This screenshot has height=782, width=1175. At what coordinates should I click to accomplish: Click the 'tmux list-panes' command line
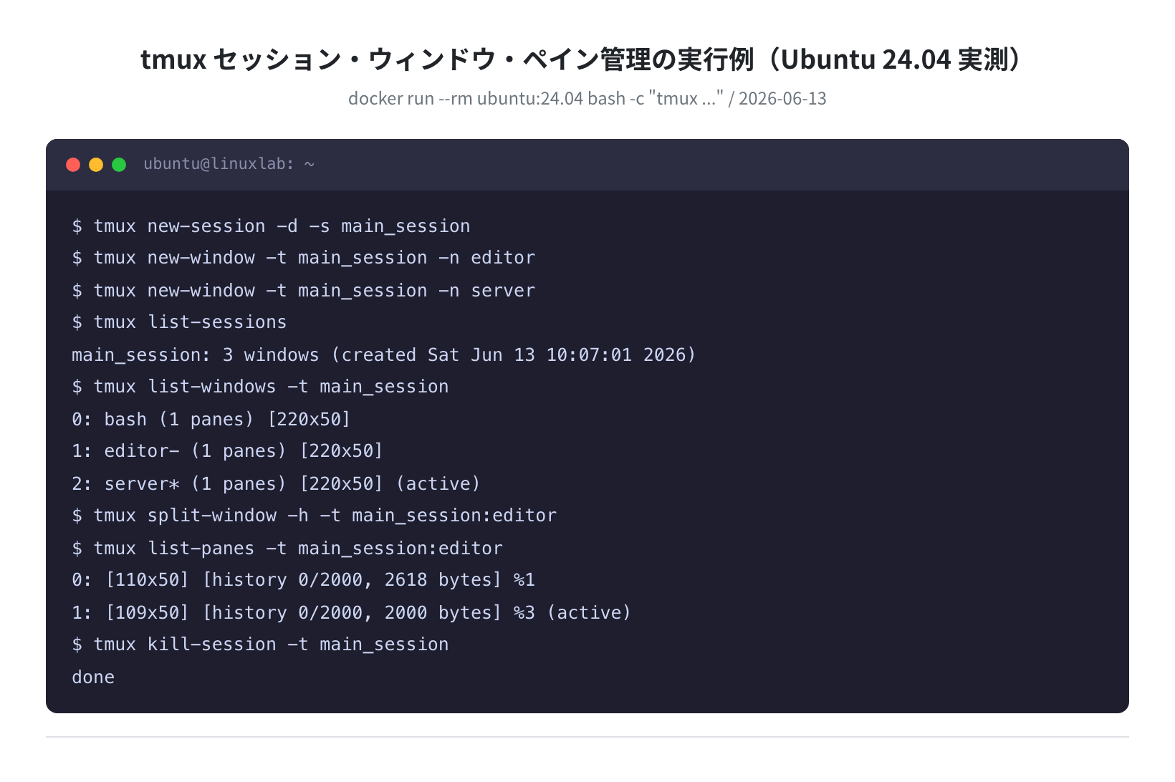click(287, 549)
